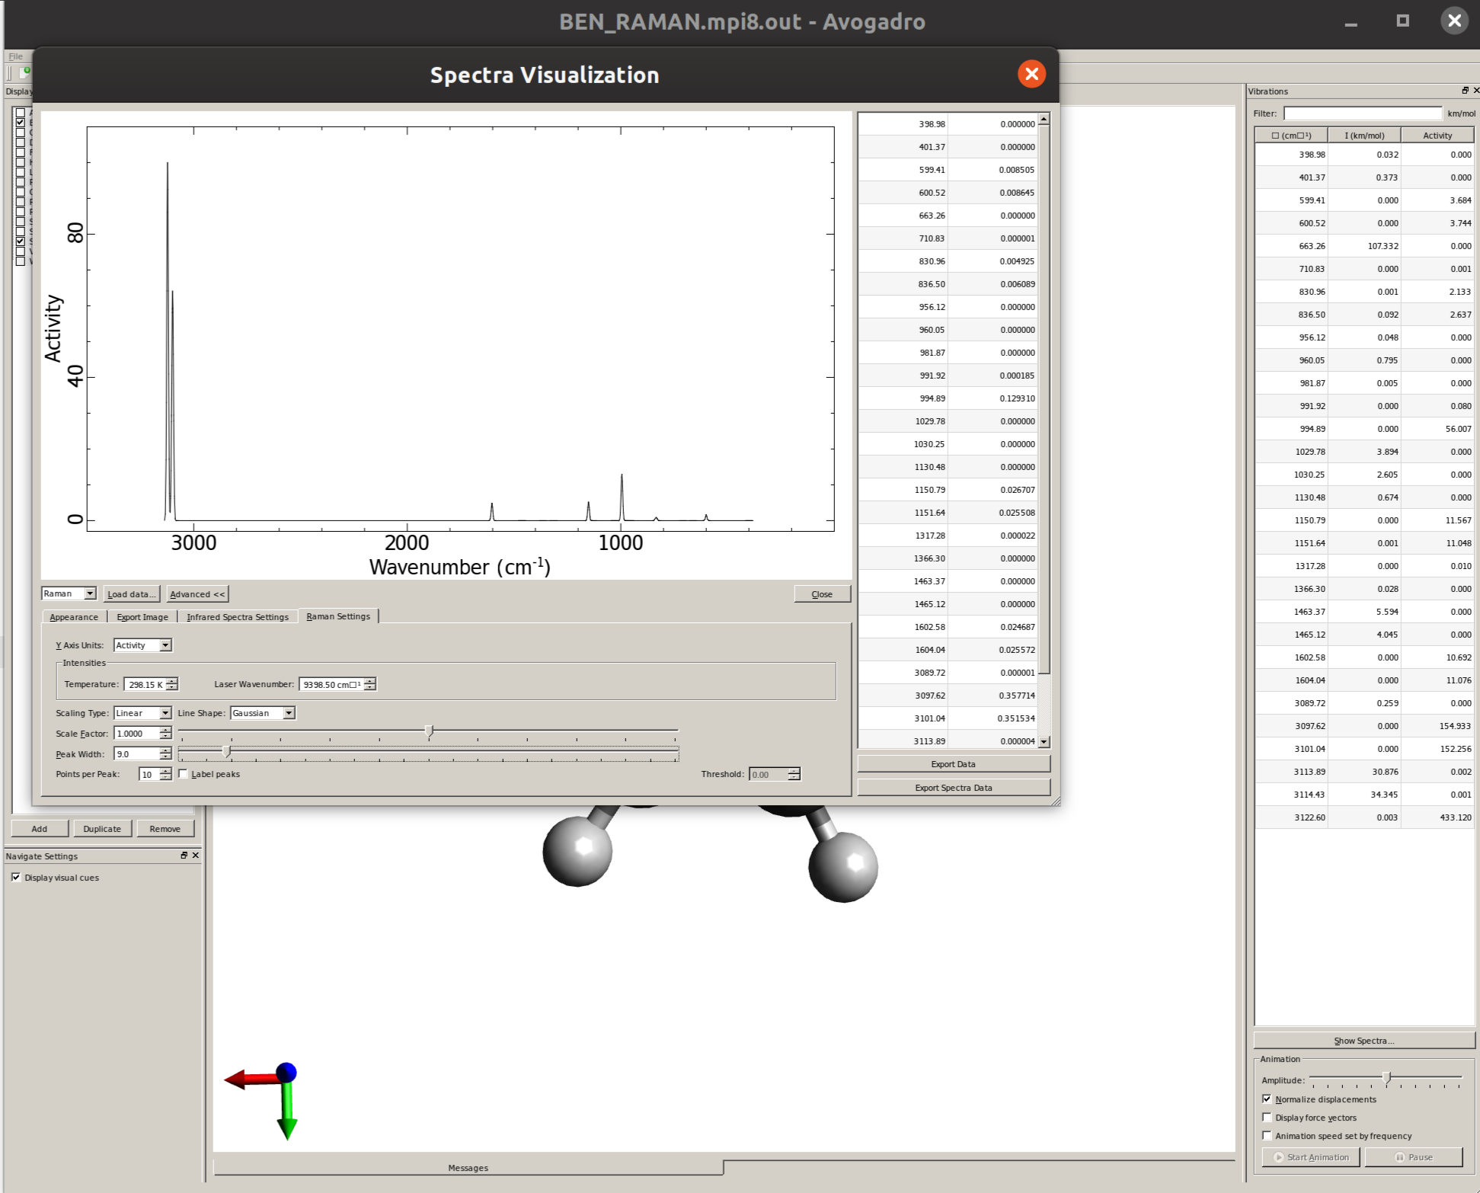Float the Vibrations panel
The height and width of the screenshot is (1193, 1480).
tap(1465, 91)
